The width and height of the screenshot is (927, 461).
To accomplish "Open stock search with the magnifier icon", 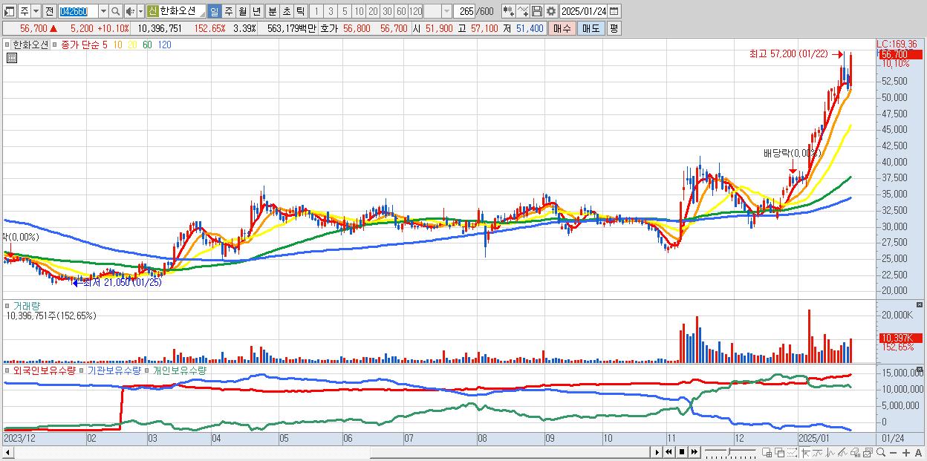I will pyautogui.click(x=116, y=11).
